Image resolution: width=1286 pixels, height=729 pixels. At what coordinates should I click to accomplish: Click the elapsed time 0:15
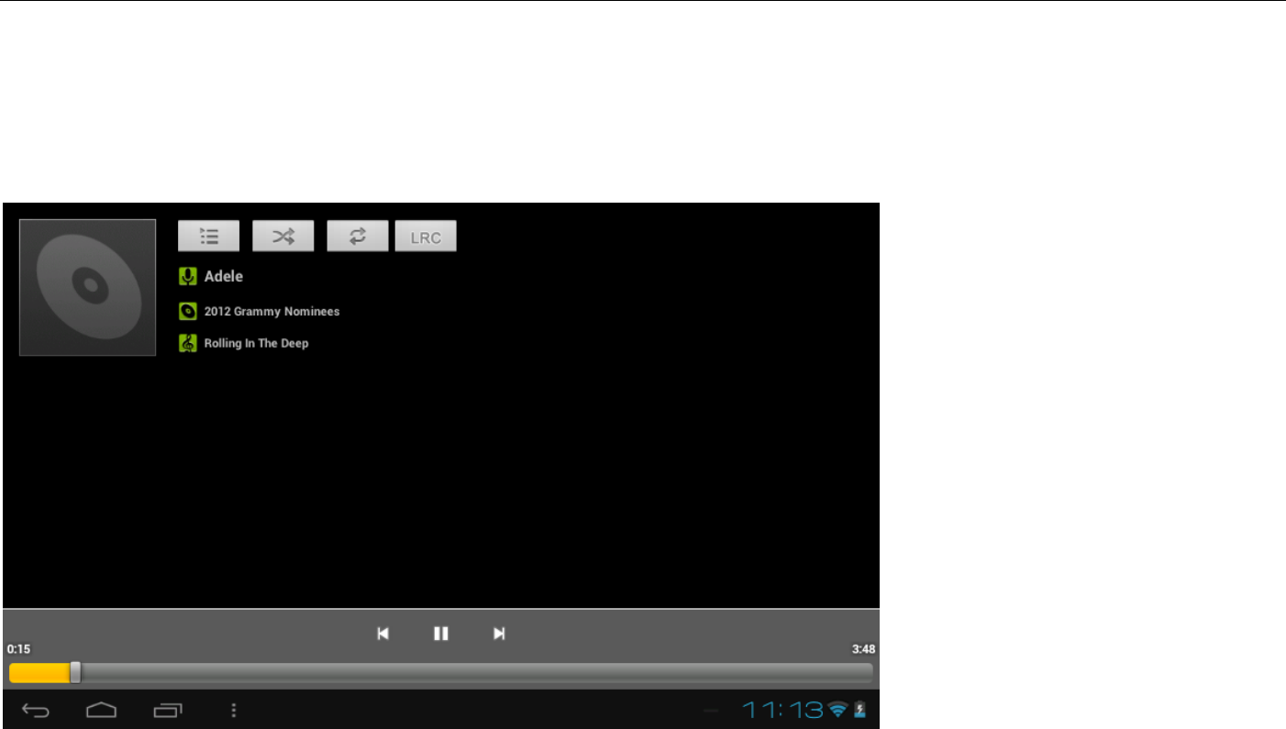[x=18, y=649]
